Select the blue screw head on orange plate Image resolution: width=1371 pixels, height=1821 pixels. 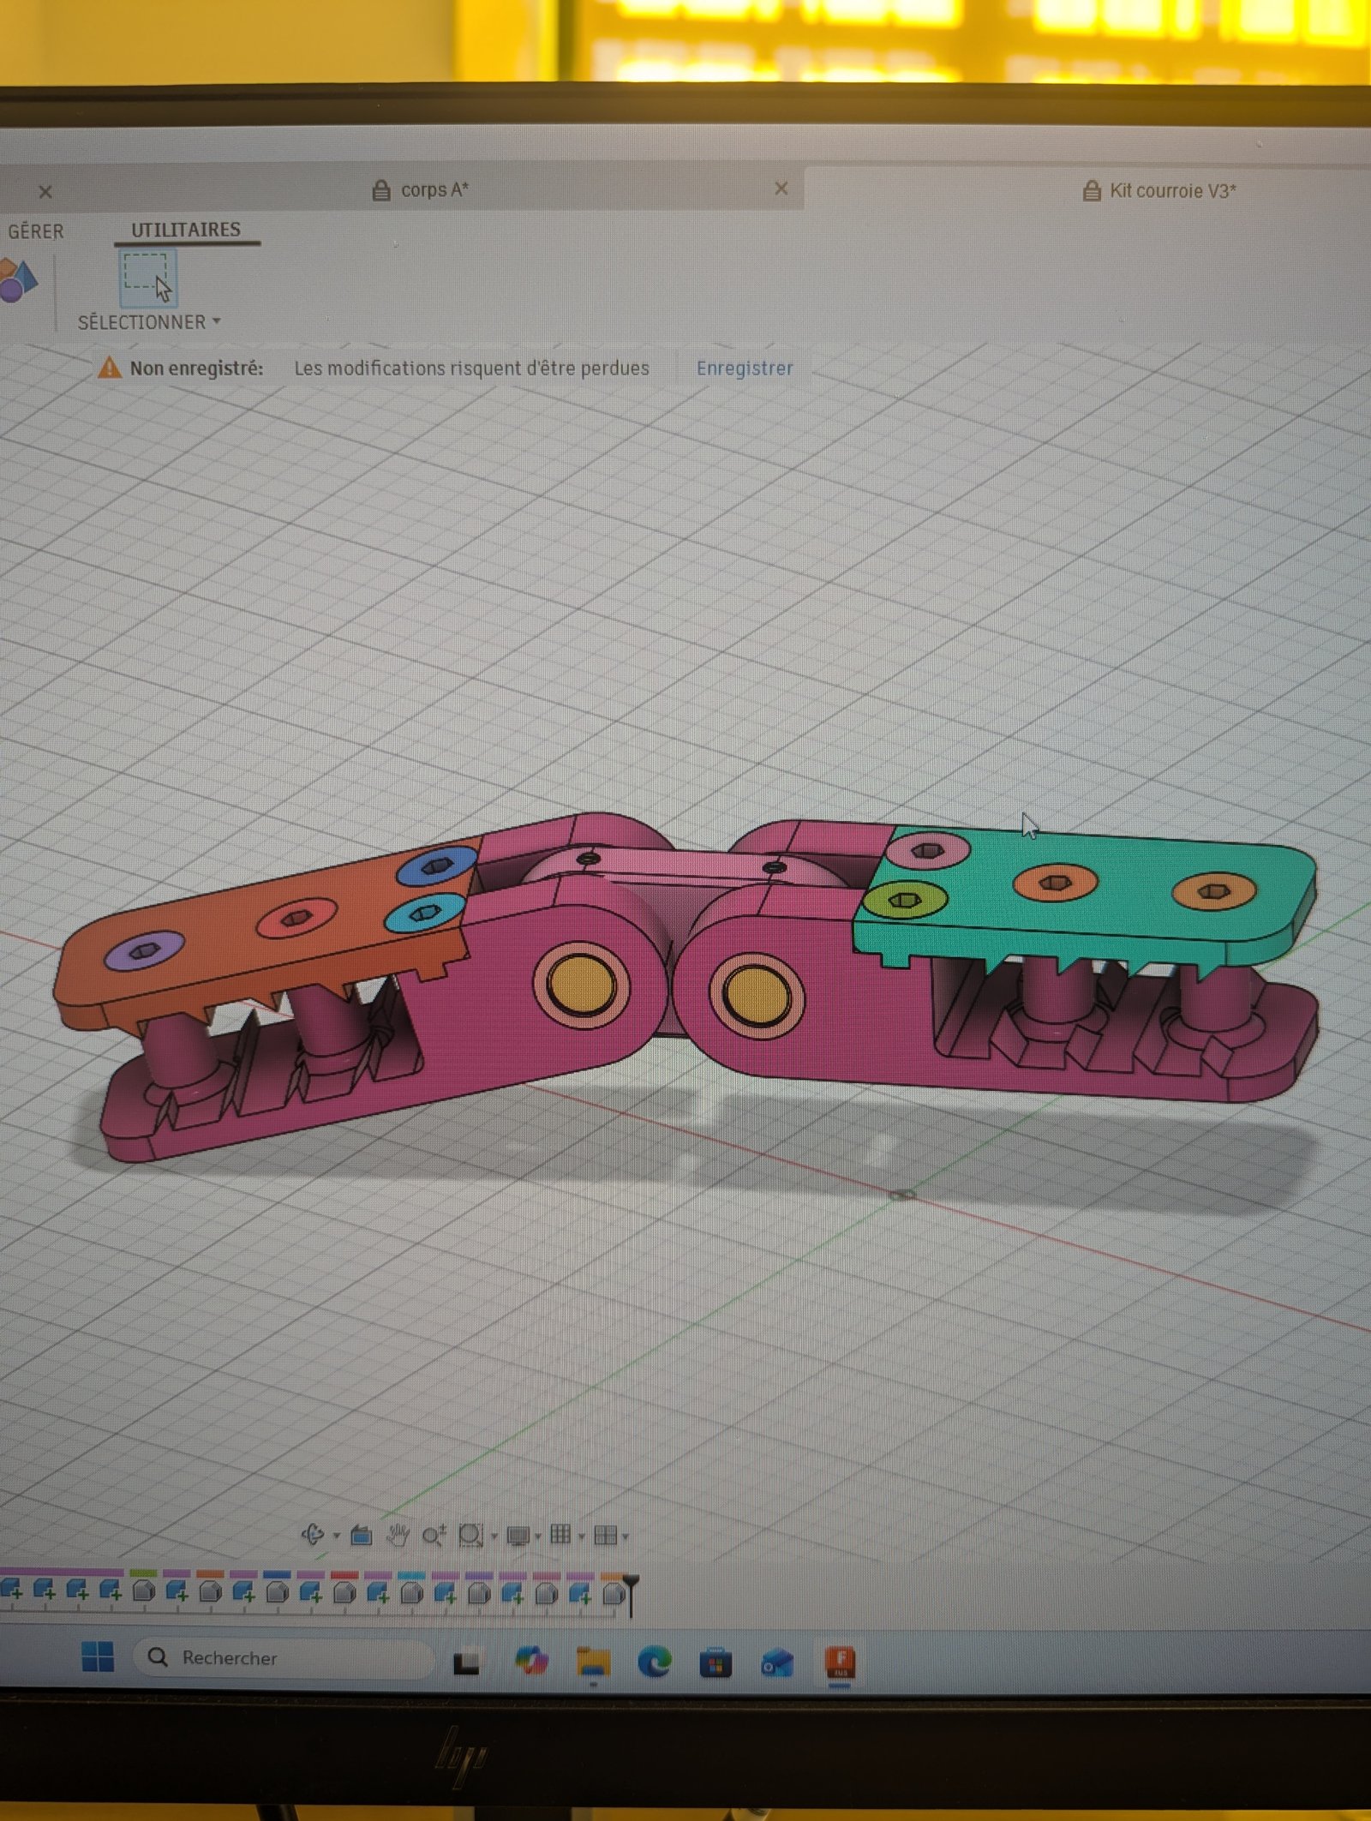[438, 866]
